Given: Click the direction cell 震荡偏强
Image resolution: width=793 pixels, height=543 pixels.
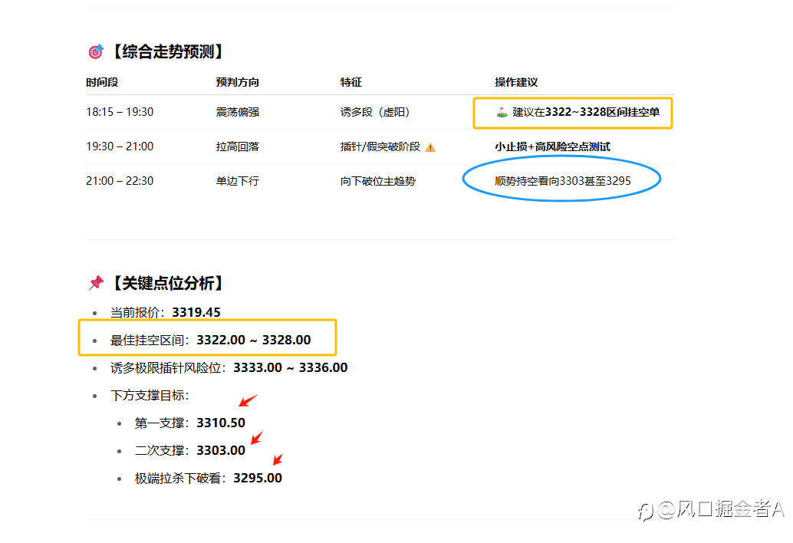Looking at the screenshot, I should (237, 112).
